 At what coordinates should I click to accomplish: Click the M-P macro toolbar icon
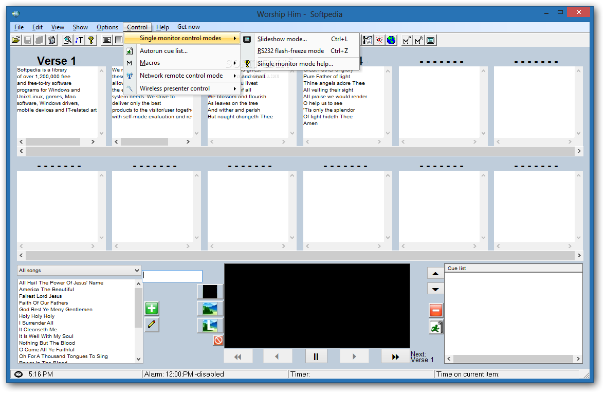coord(407,40)
